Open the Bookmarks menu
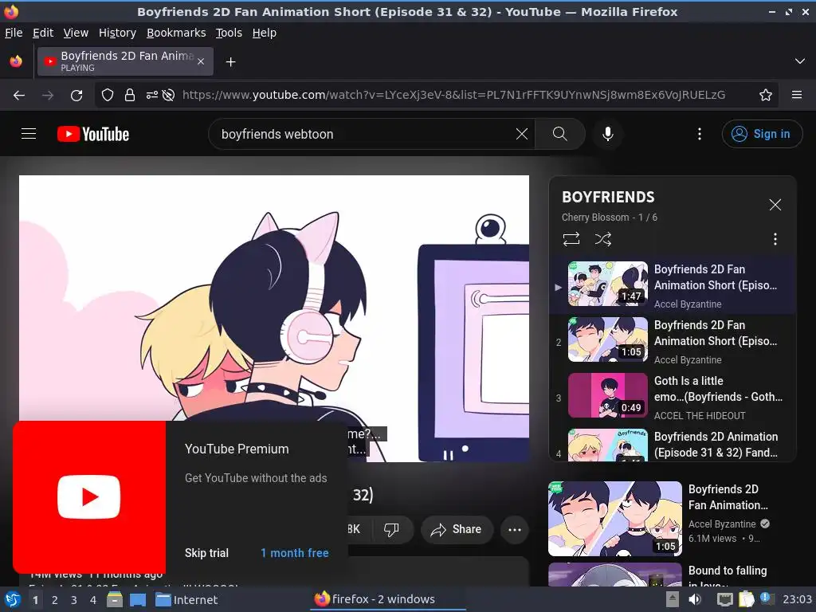Viewport: 816px width, 612px height. click(x=176, y=33)
